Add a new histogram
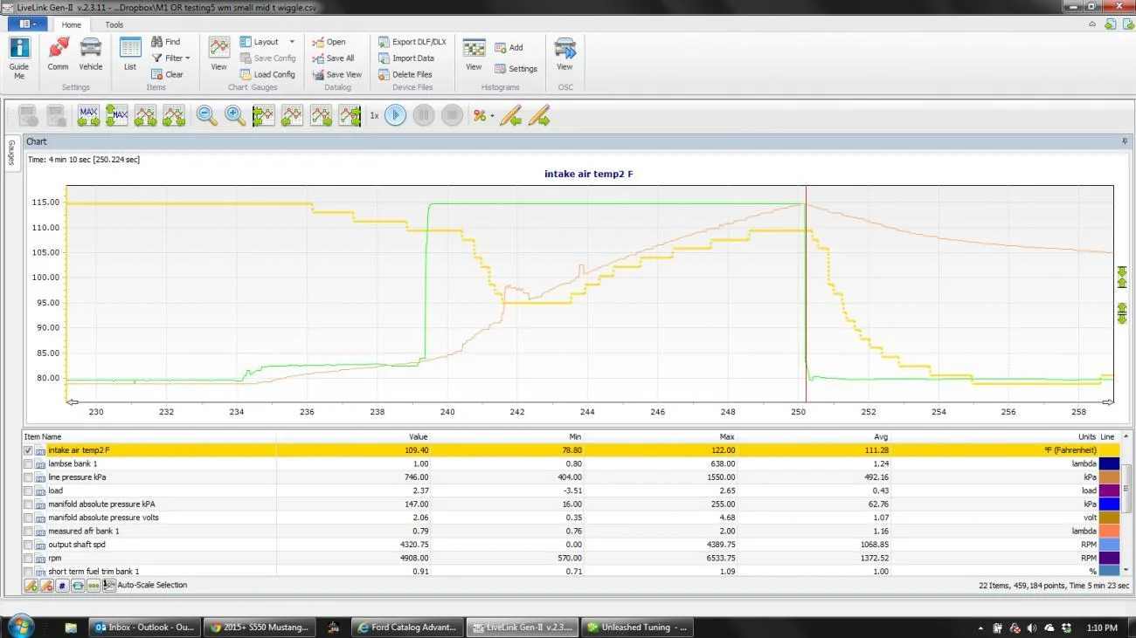1136x638 pixels. (x=509, y=48)
